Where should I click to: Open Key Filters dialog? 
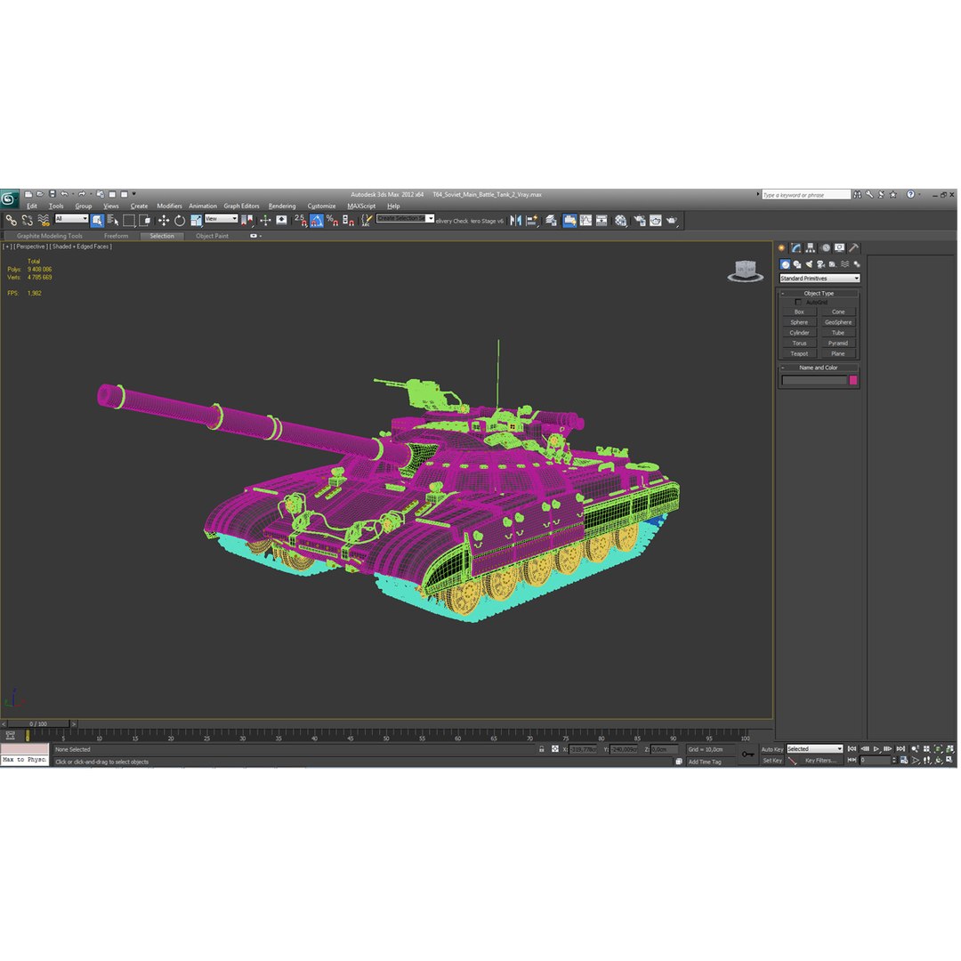820,761
